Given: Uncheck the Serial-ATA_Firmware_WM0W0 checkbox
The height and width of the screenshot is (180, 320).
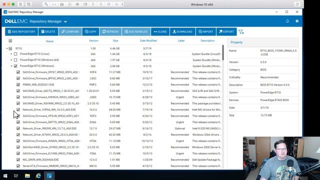Looking at the screenshot, I should point(18,166).
